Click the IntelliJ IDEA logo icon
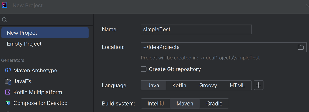Image resolution: width=309 pixels, height=112 pixels. [4, 5]
